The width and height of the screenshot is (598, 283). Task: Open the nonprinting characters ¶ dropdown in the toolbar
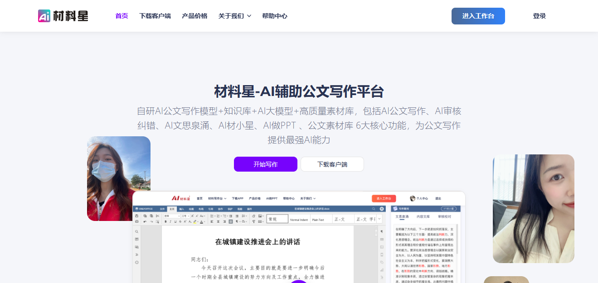(x=238, y=221)
